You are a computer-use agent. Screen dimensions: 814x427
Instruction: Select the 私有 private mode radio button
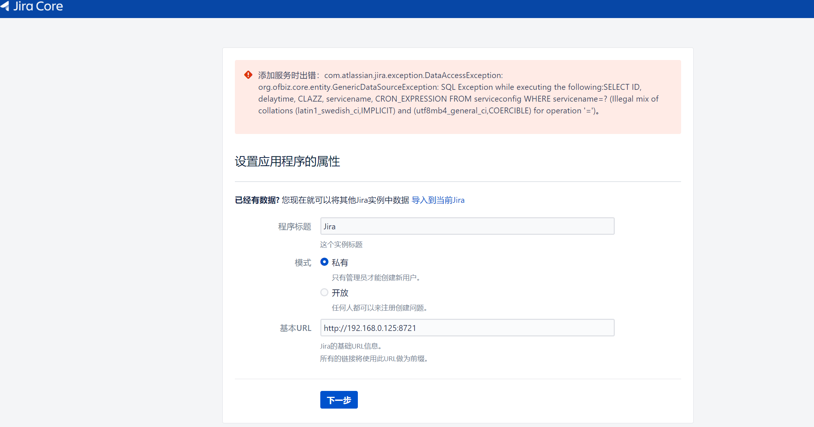click(x=324, y=262)
